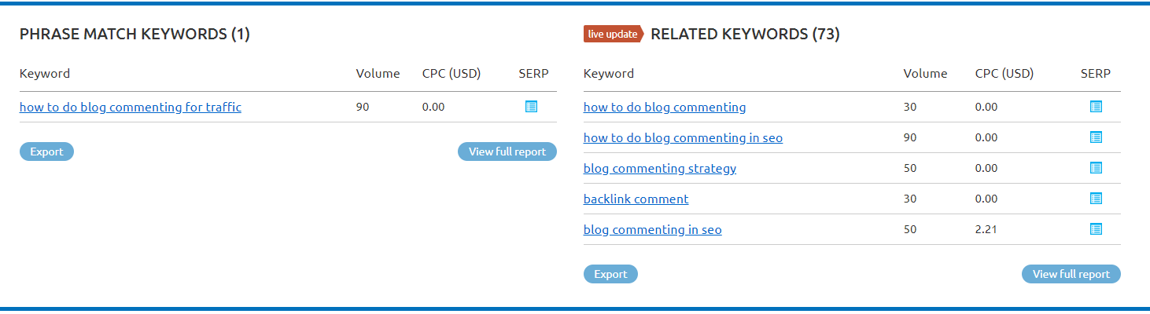Open 'blog commenting in seo' keyword link

tap(652, 229)
